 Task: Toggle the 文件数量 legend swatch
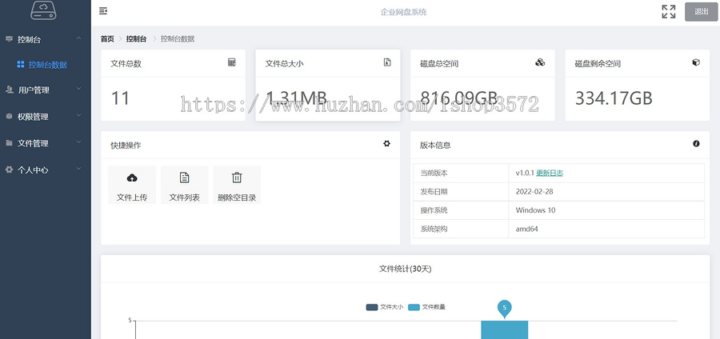click(414, 307)
